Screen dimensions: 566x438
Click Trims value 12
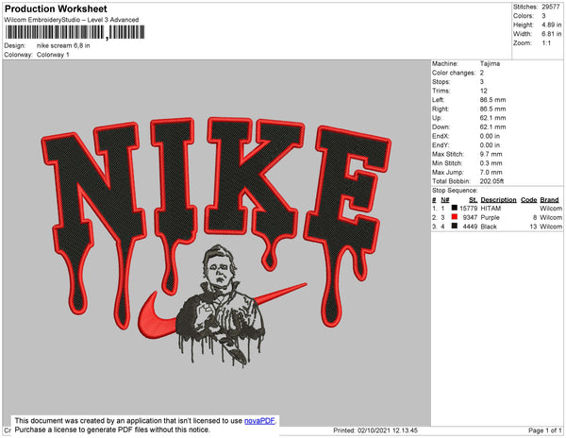point(484,91)
